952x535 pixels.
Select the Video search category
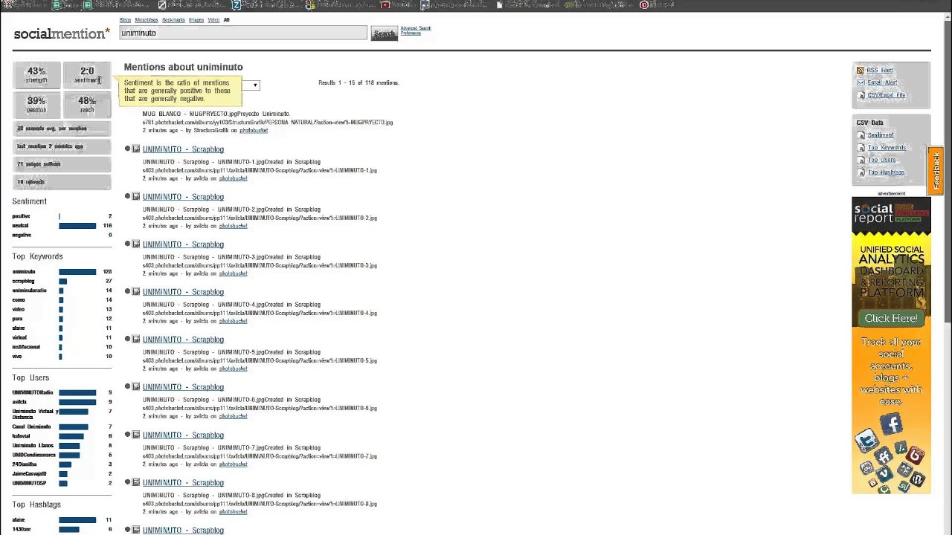pyautogui.click(x=213, y=20)
